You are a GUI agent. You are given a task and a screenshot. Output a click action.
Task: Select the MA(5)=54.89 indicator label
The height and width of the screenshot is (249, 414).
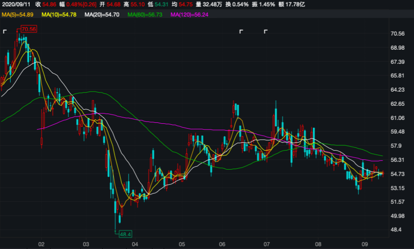(x=18, y=15)
